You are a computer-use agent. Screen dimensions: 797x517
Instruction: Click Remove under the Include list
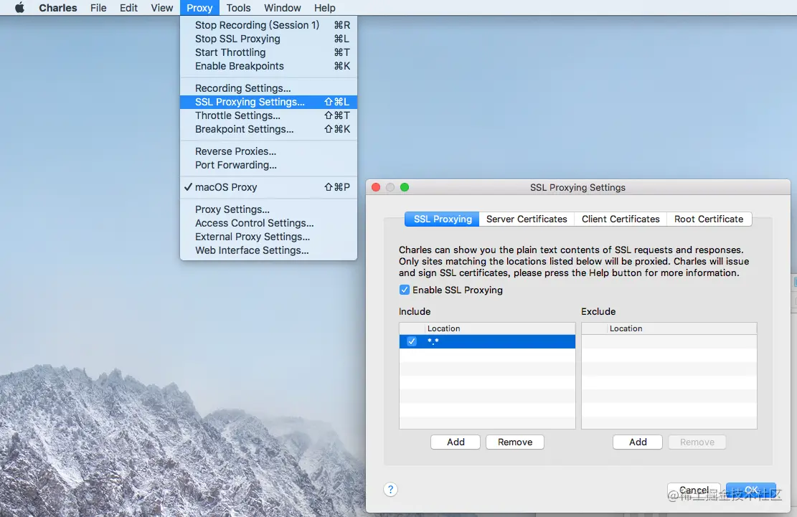point(515,442)
